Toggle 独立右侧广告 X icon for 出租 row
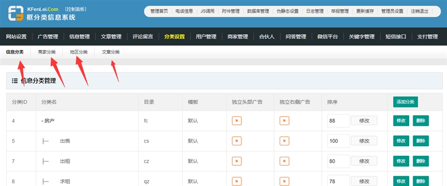This screenshot has width=447, height=186. [x=284, y=161]
